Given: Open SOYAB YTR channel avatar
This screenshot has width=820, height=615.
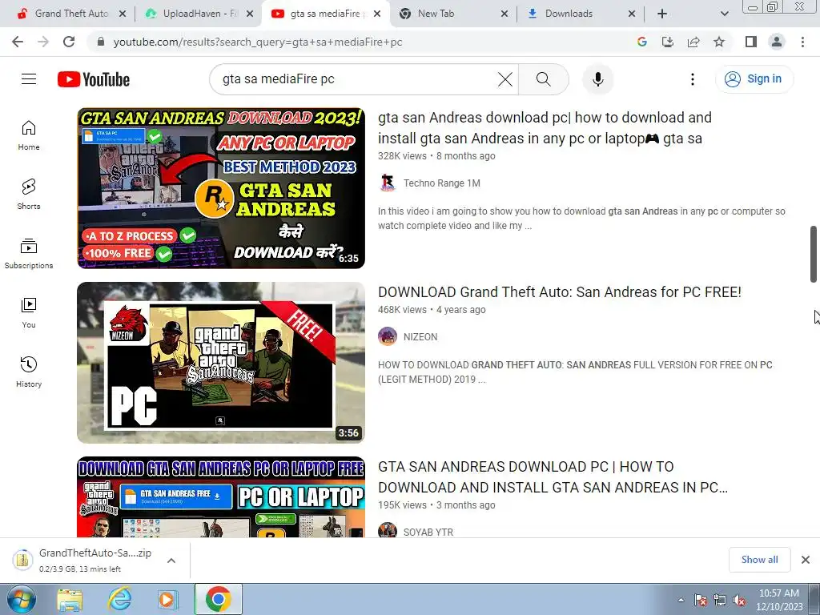Looking at the screenshot, I should 388,530.
